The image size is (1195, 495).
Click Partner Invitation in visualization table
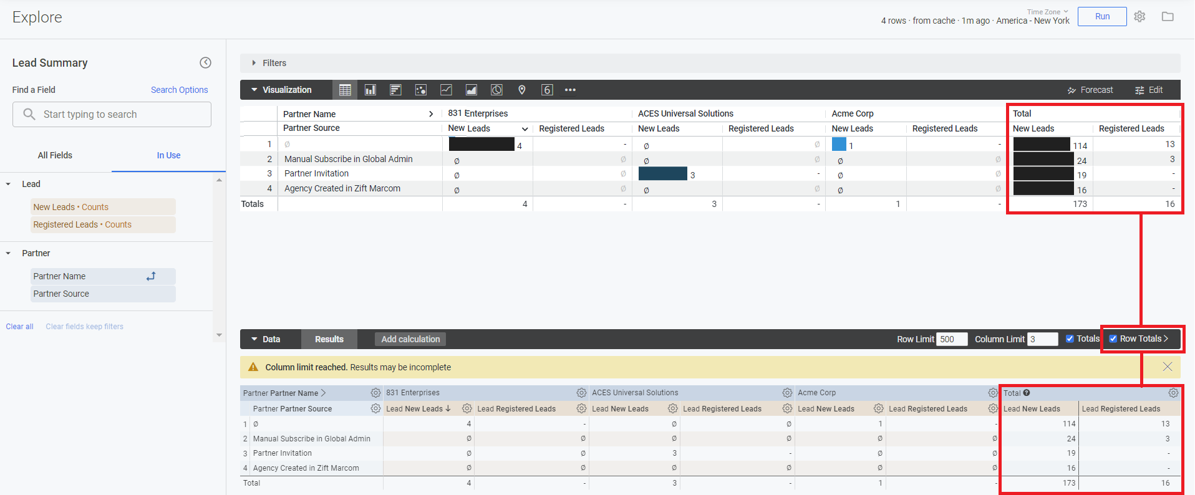316,173
